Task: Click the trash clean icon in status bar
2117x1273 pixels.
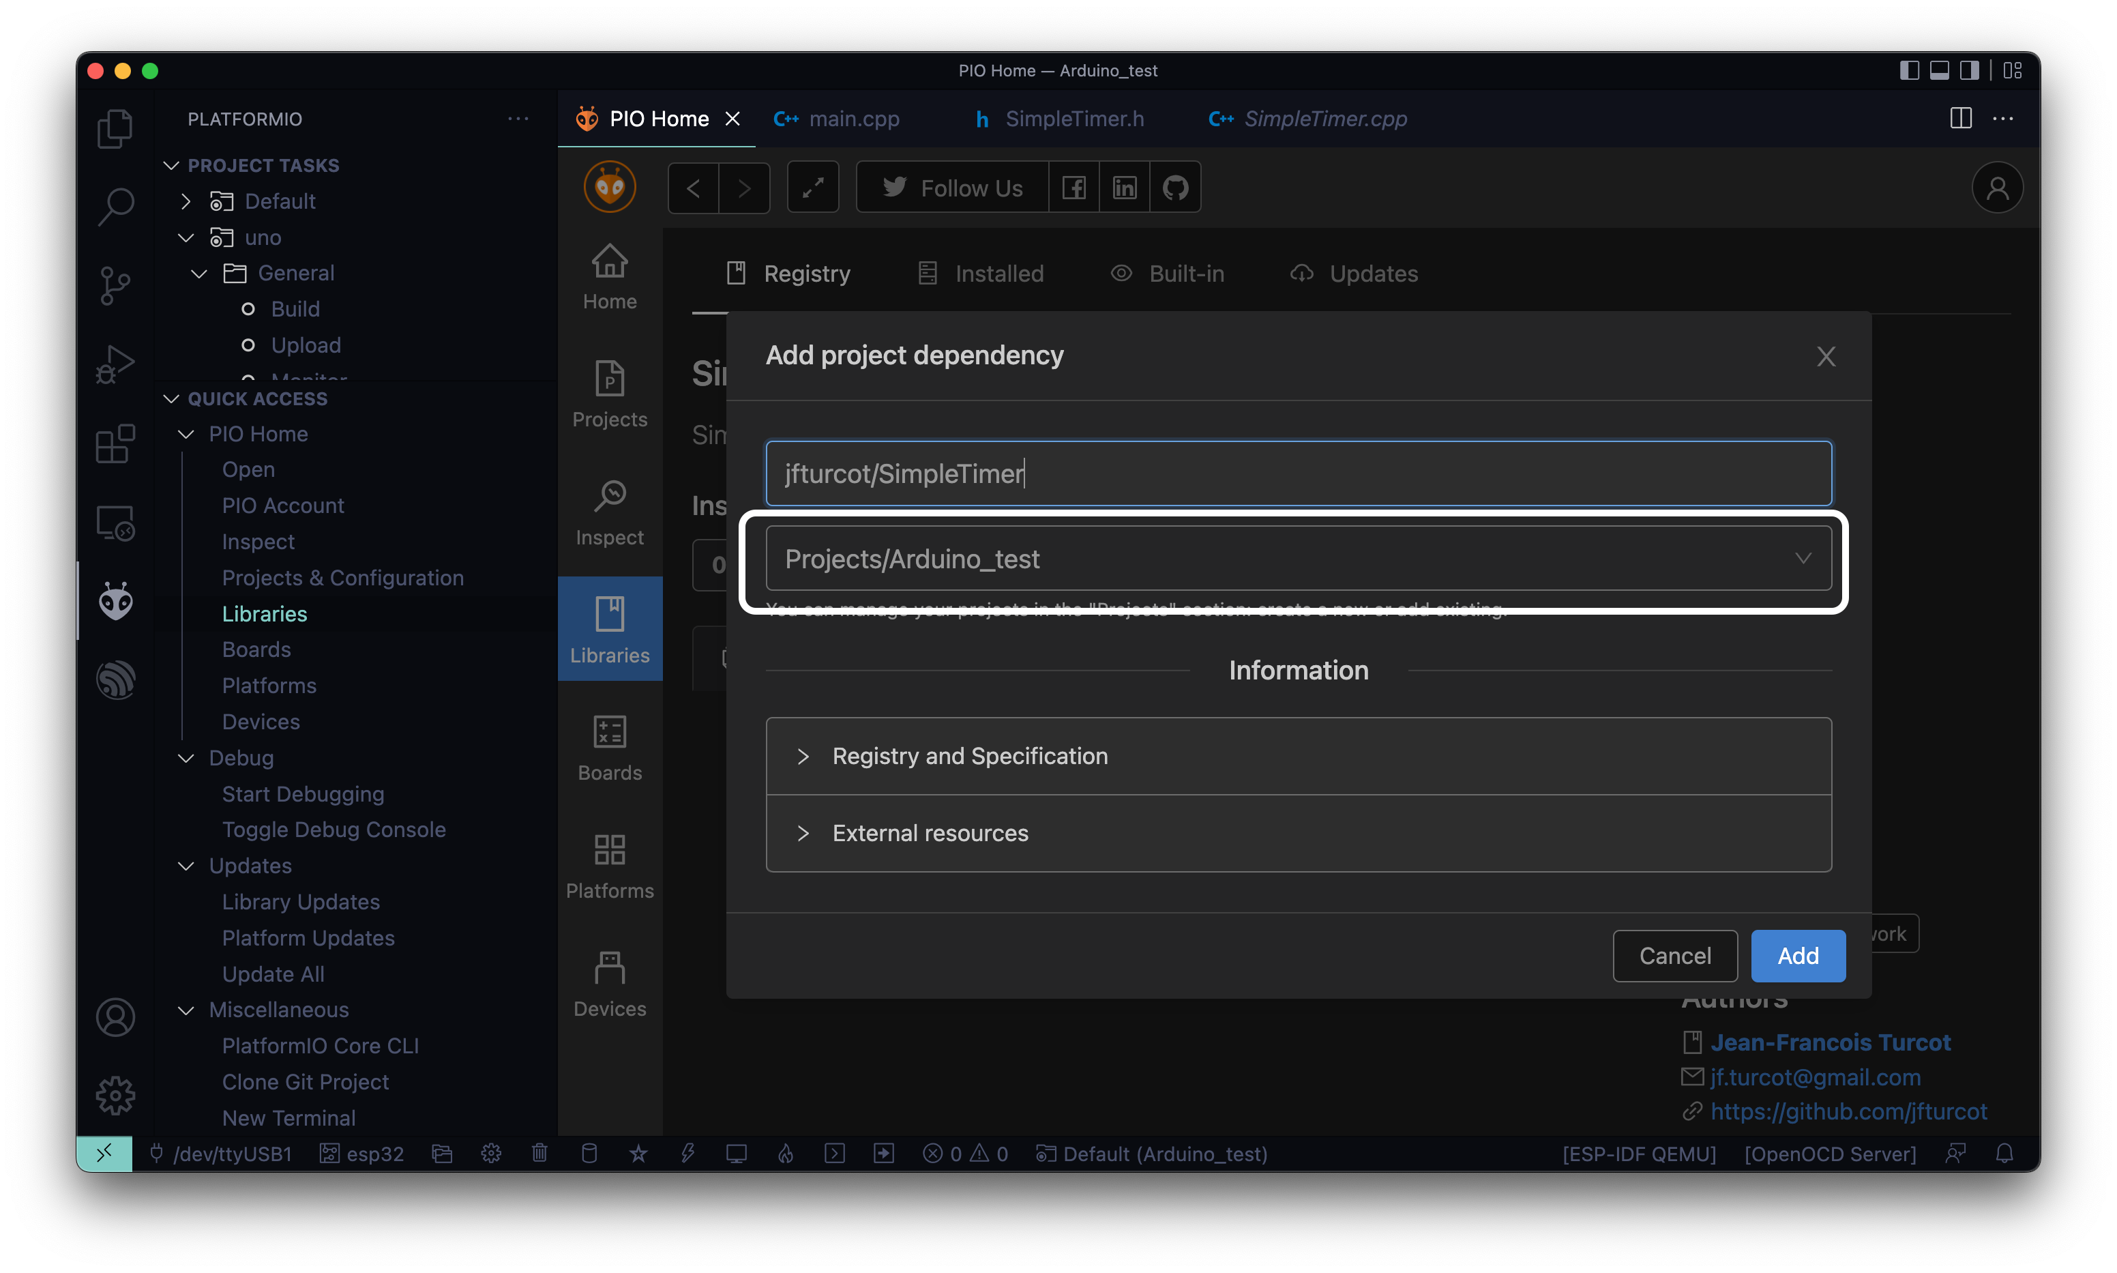Action: click(x=539, y=1153)
